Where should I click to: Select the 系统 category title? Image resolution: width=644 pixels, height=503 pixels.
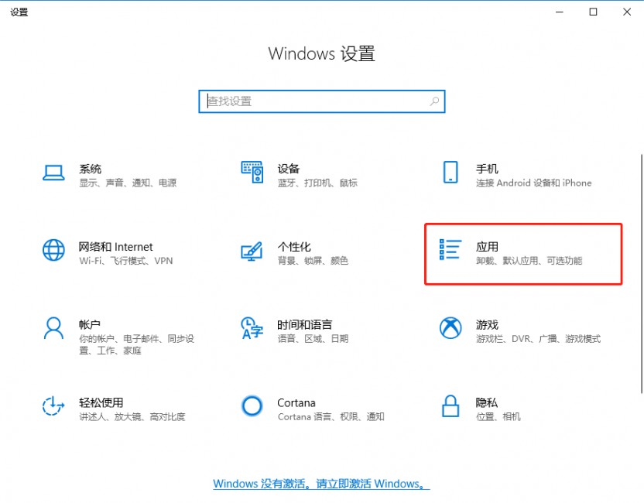[x=90, y=169]
